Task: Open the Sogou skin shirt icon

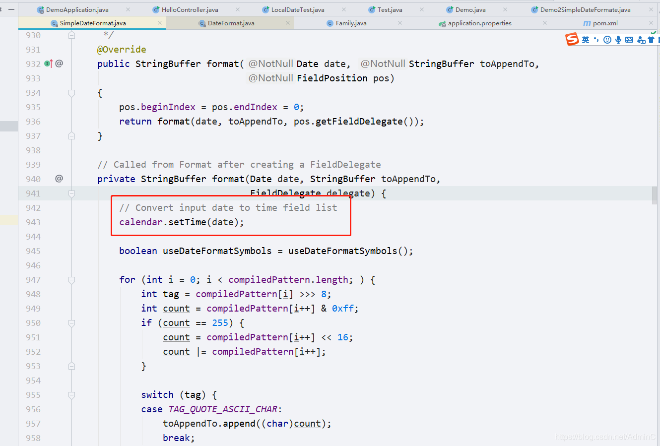Action: point(651,40)
